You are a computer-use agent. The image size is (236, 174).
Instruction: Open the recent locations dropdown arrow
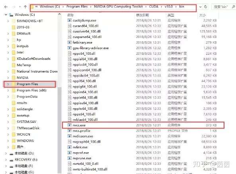[20, 7]
